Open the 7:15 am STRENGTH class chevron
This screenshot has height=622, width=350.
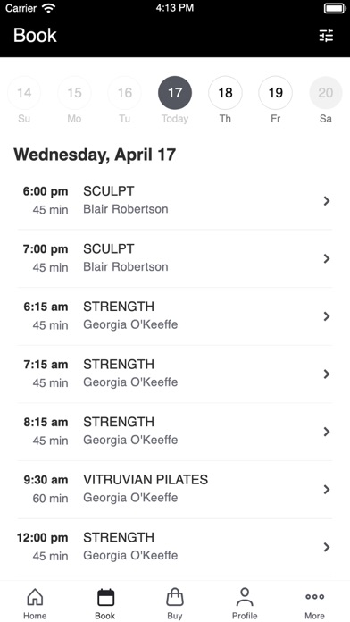tap(327, 374)
